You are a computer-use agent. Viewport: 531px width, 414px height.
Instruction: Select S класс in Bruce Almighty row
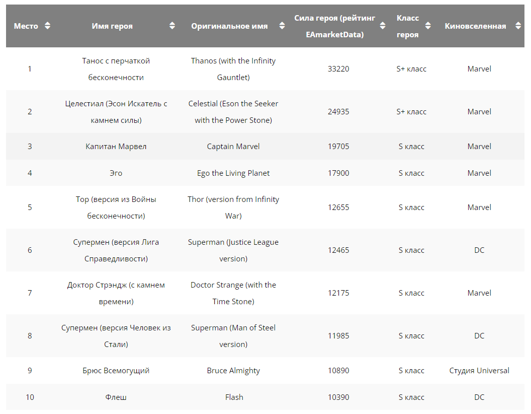(411, 371)
